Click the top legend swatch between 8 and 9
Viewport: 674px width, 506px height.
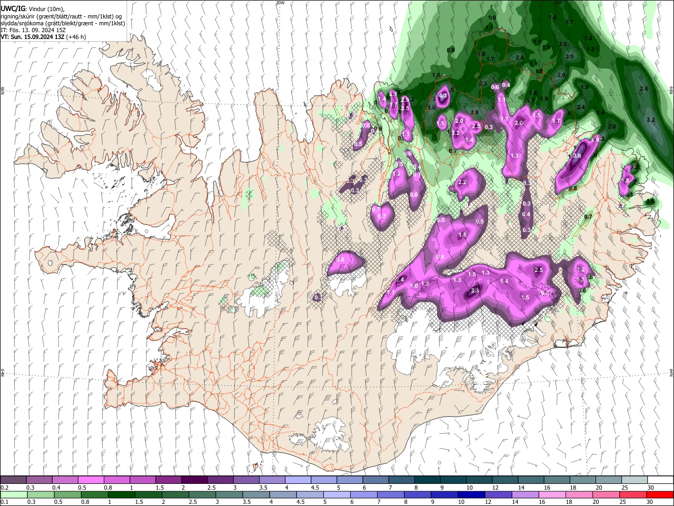428,480
